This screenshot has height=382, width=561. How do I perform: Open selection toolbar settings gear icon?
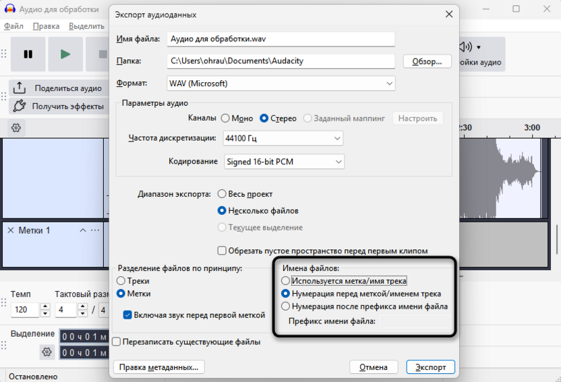47,352
